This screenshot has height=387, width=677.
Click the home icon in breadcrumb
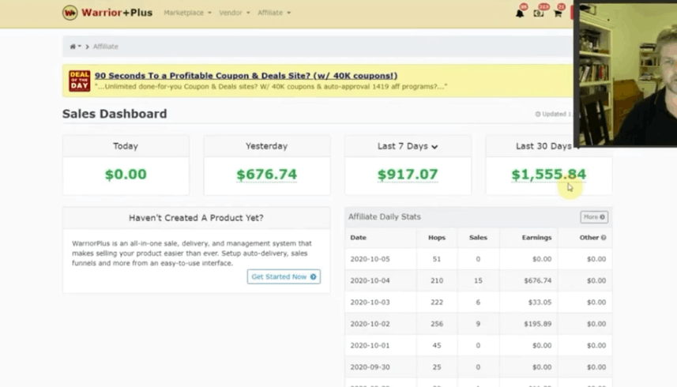point(73,47)
